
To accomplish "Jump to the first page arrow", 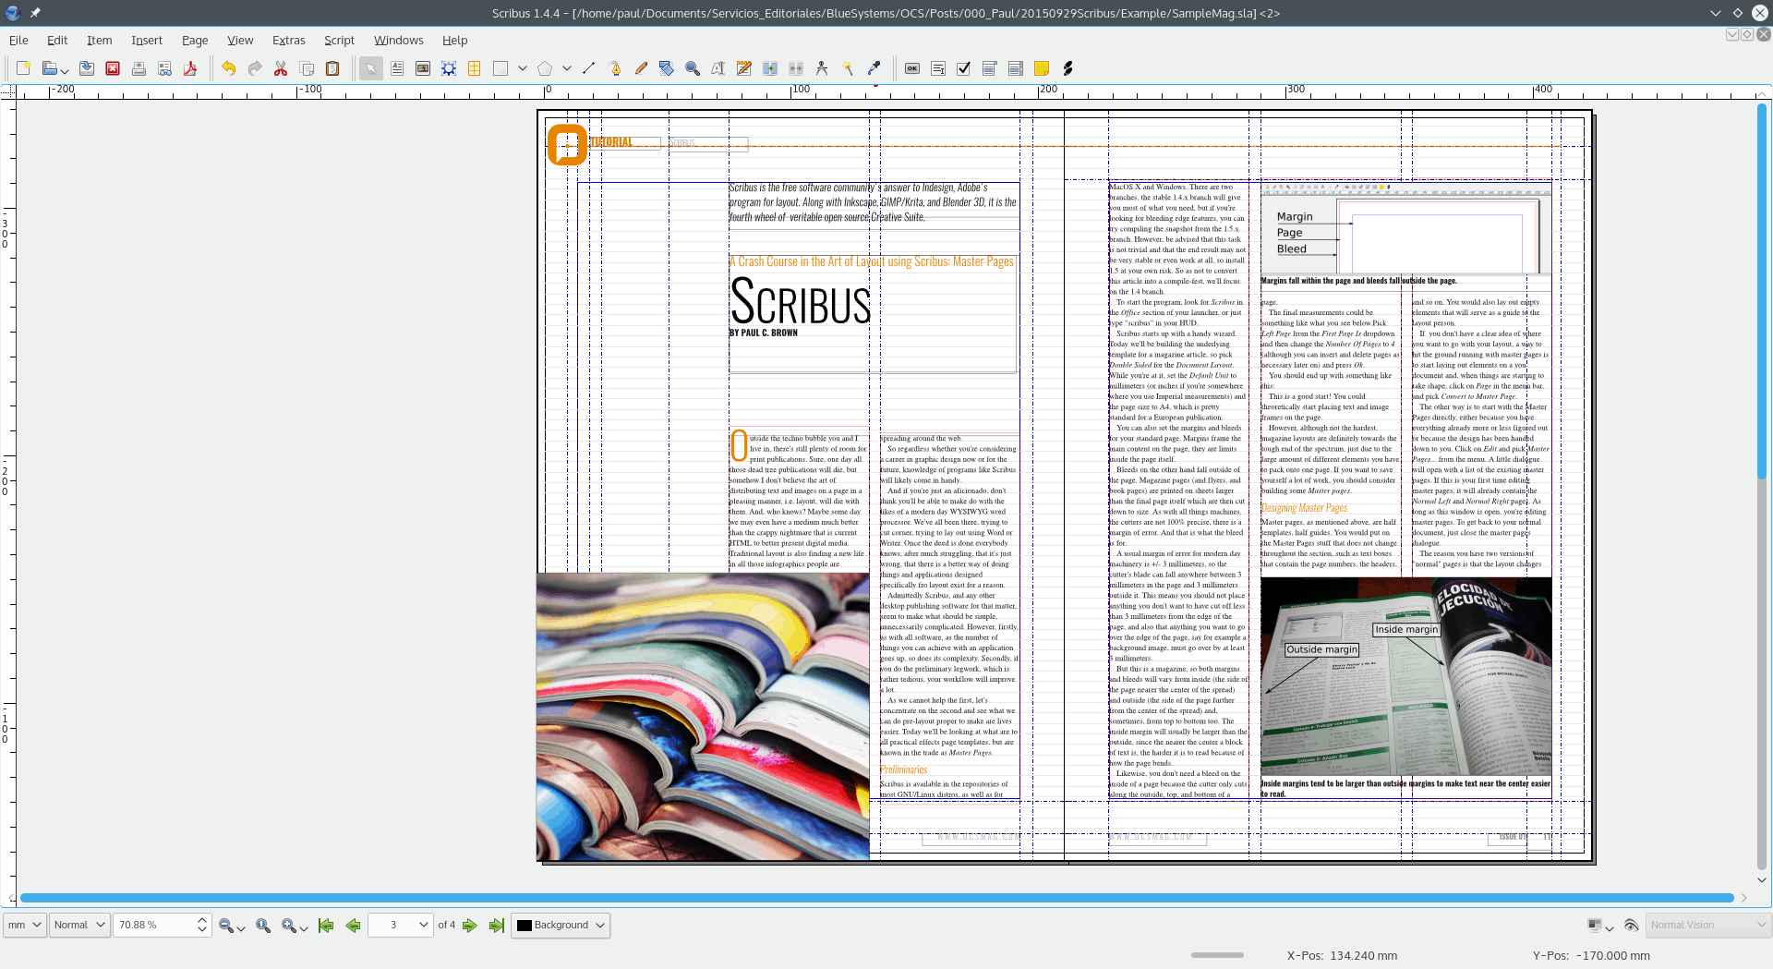I will [x=326, y=925].
